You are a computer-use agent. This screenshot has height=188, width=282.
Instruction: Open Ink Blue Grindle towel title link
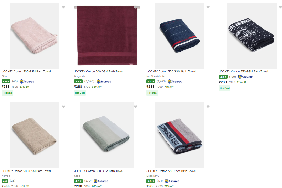pos(171,71)
